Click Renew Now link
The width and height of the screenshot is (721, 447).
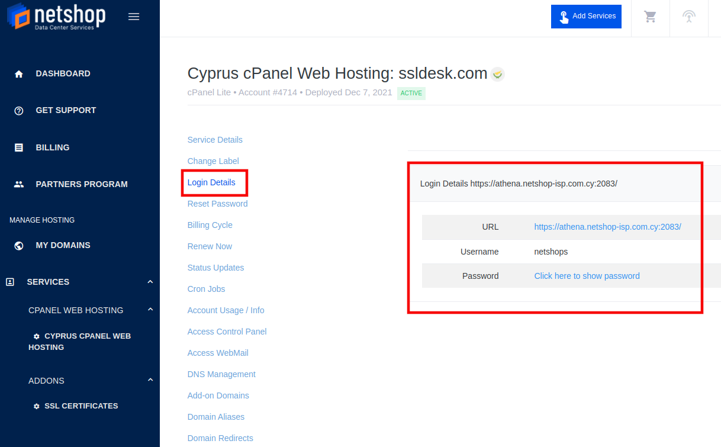point(210,246)
